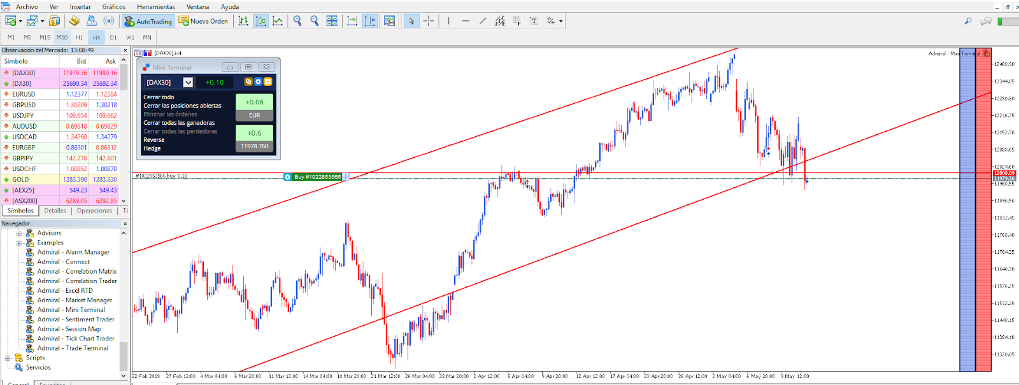Click Hedge in Mini Terminal

pyautogui.click(x=152, y=148)
